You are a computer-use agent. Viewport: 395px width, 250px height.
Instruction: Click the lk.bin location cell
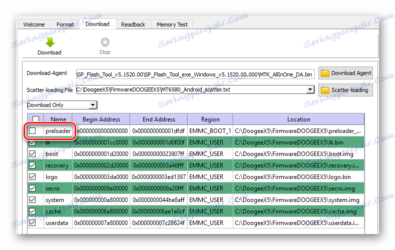pyautogui.click(x=299, y=142)
